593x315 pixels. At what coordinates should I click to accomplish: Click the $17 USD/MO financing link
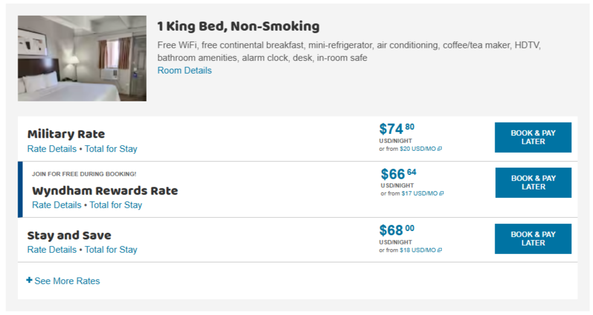pos(419,194)
